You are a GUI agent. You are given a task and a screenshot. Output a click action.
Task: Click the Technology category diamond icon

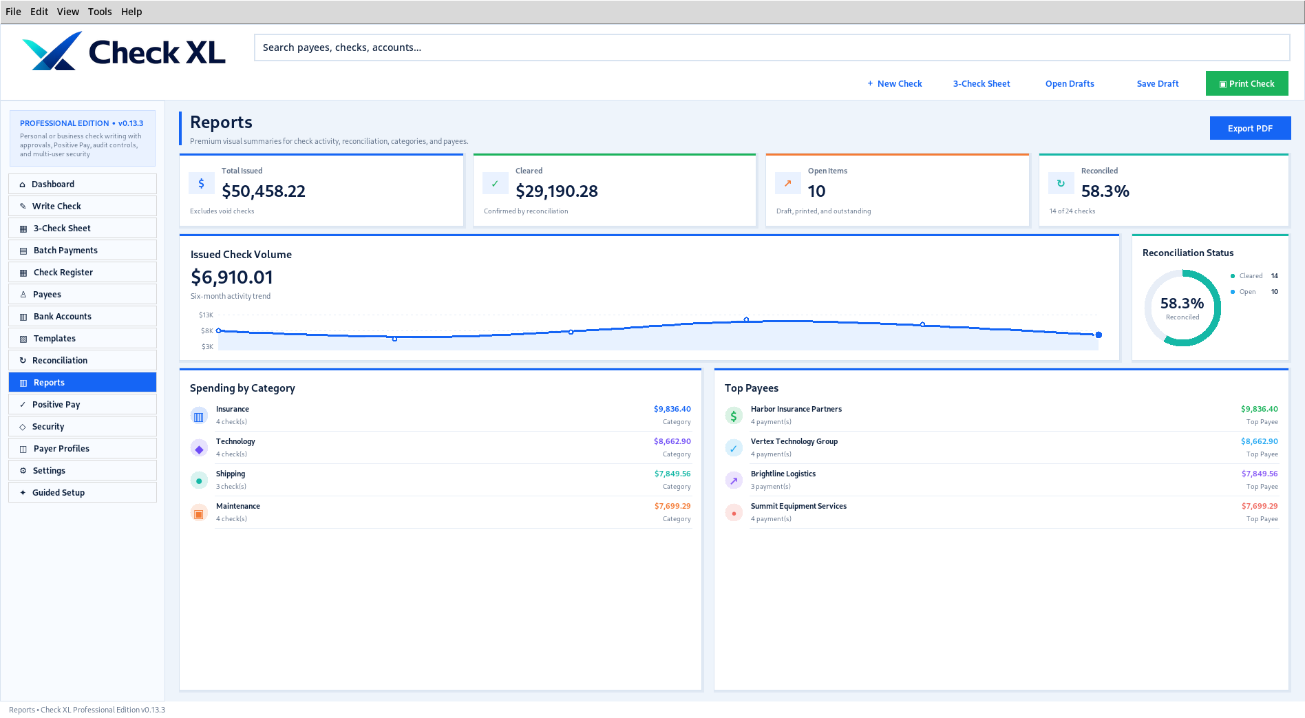coord(199,448)
